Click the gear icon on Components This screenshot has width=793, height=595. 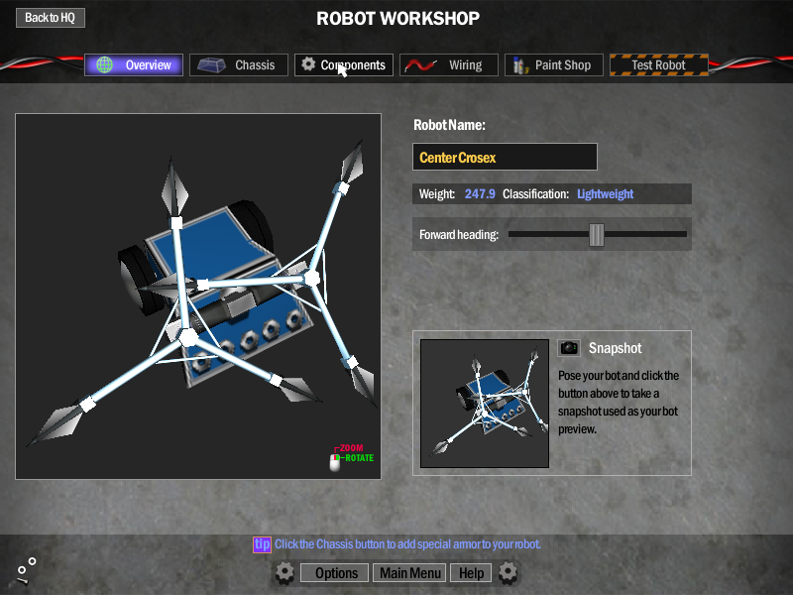308,63
